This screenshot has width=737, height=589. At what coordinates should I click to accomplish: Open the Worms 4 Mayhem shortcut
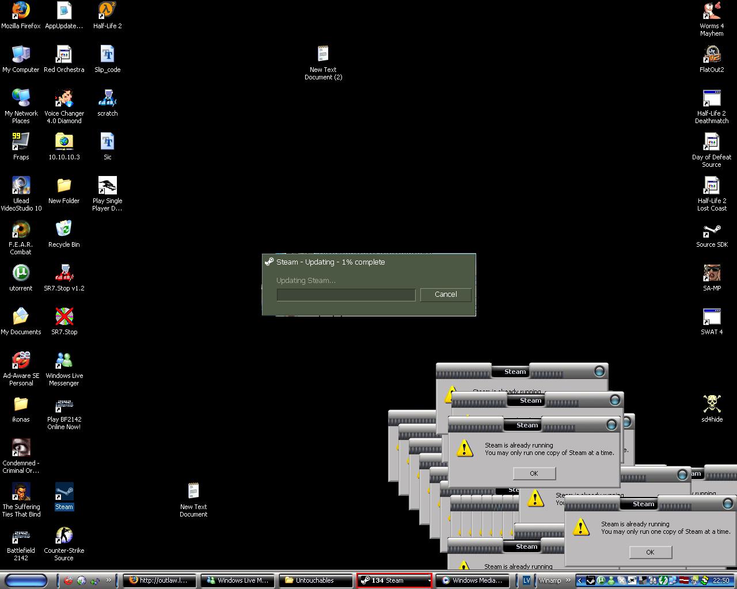[712, 12]
